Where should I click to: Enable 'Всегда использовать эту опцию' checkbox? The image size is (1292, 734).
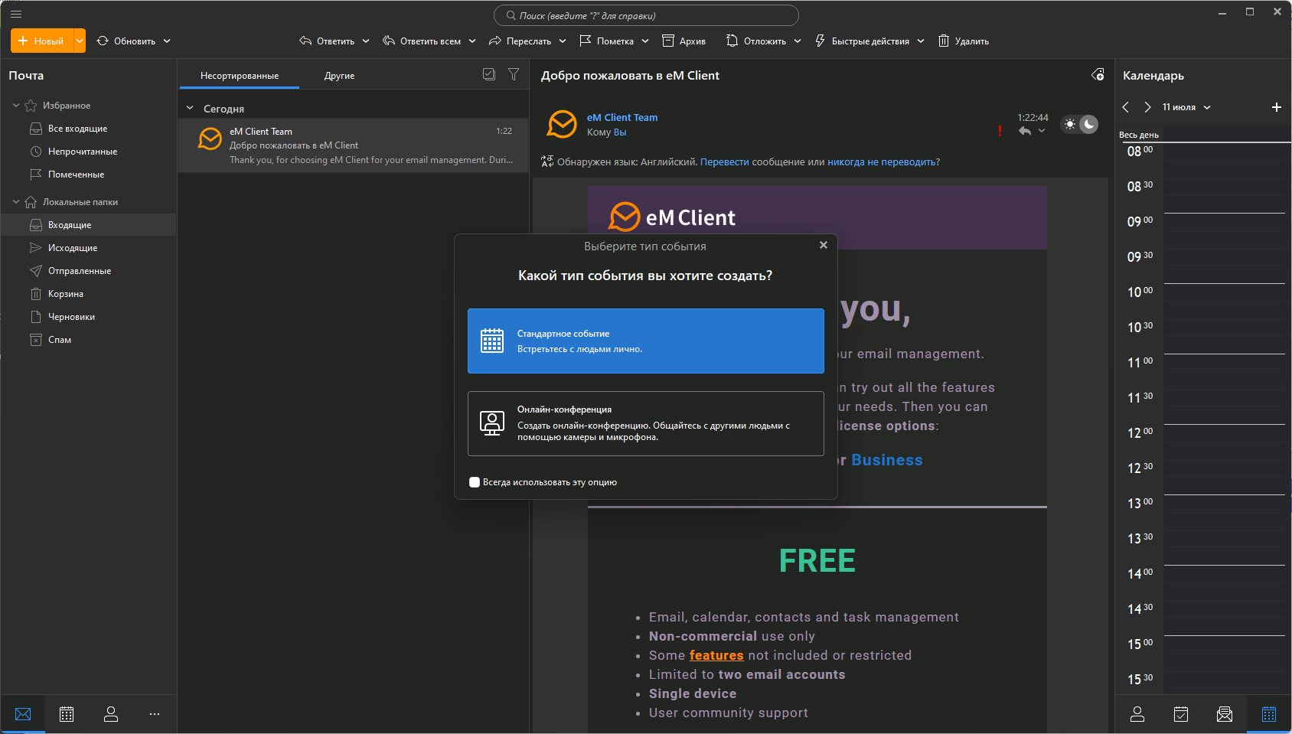coord(475,482)
